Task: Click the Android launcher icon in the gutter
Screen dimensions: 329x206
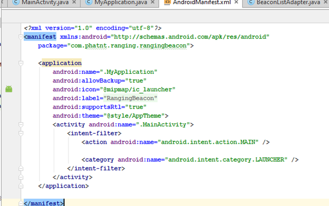Action: [9, 89]
